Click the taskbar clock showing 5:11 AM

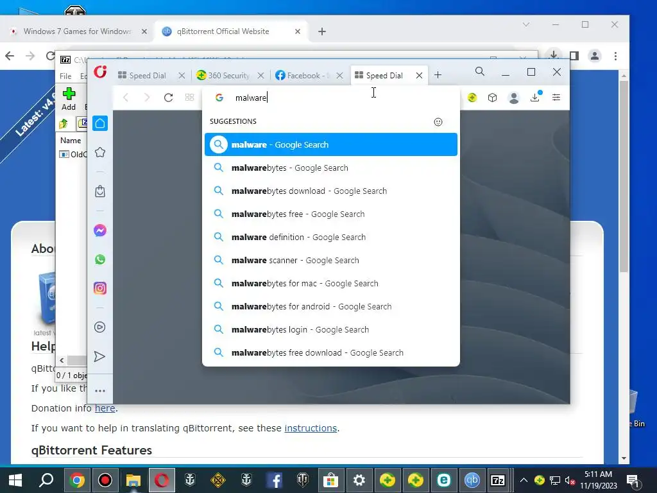(x=599, y=480)
